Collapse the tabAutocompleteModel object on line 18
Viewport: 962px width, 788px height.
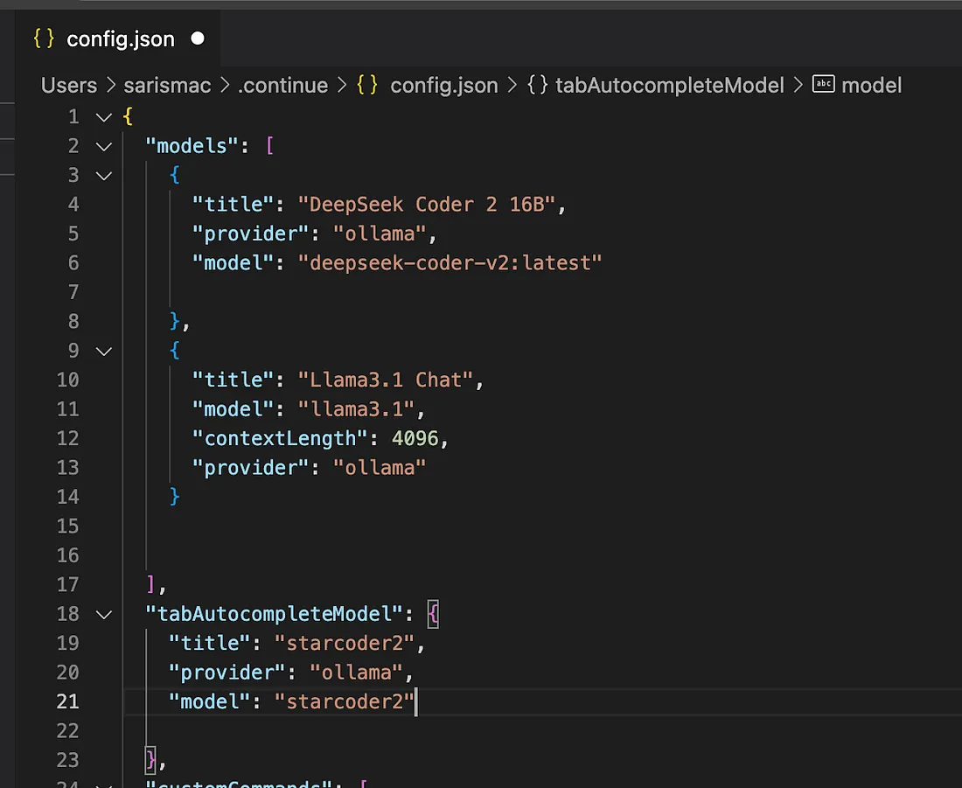(103, 613)
